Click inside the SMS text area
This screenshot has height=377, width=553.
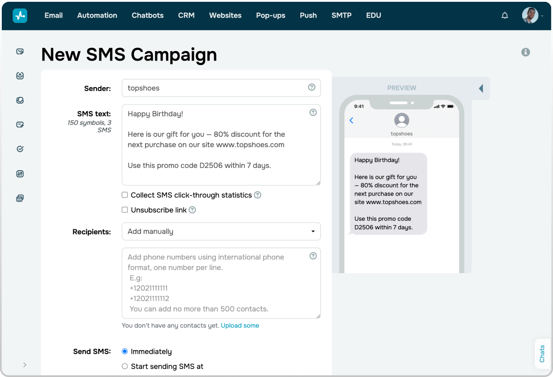pyautogui.click(x=221, y=145)
